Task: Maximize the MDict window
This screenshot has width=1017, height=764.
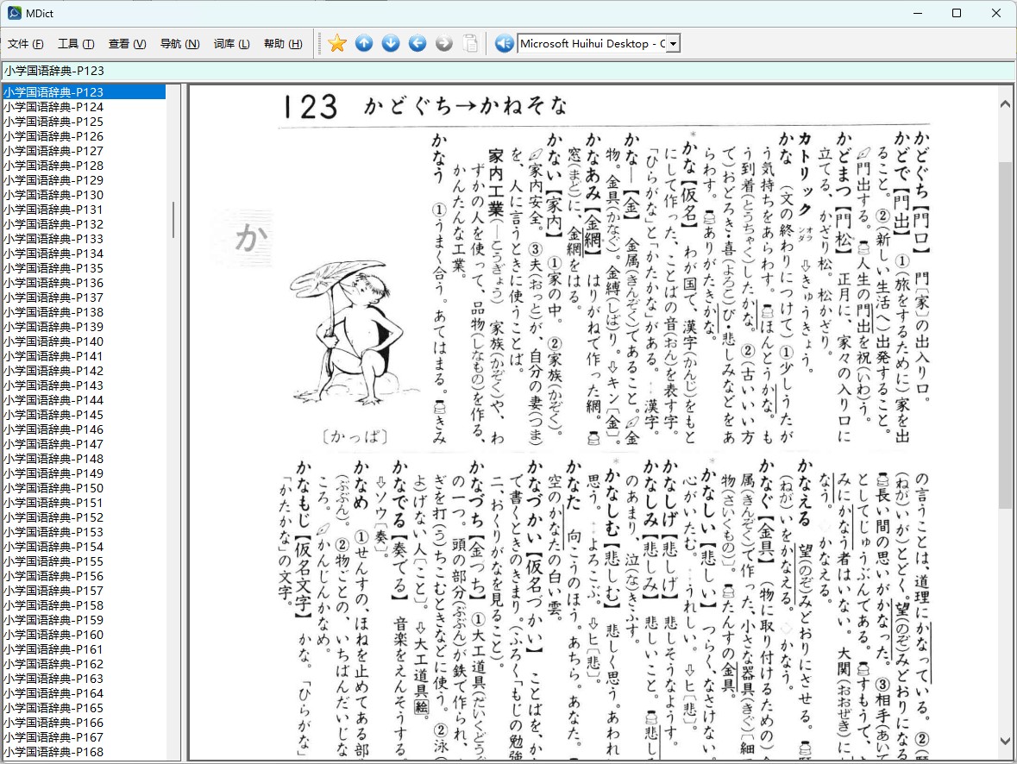Action: pyautogui.click(x=957, y=13)
